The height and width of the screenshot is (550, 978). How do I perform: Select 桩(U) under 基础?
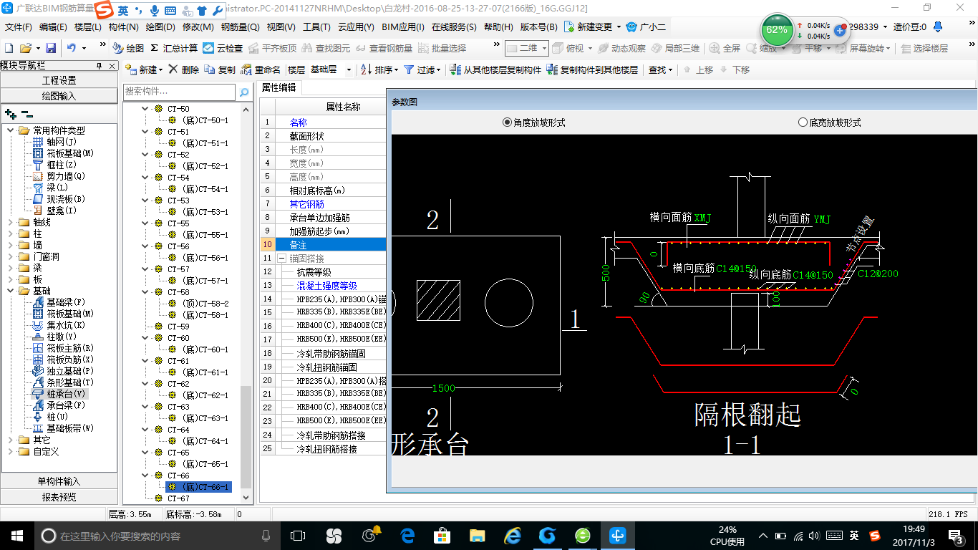[51, 417]
